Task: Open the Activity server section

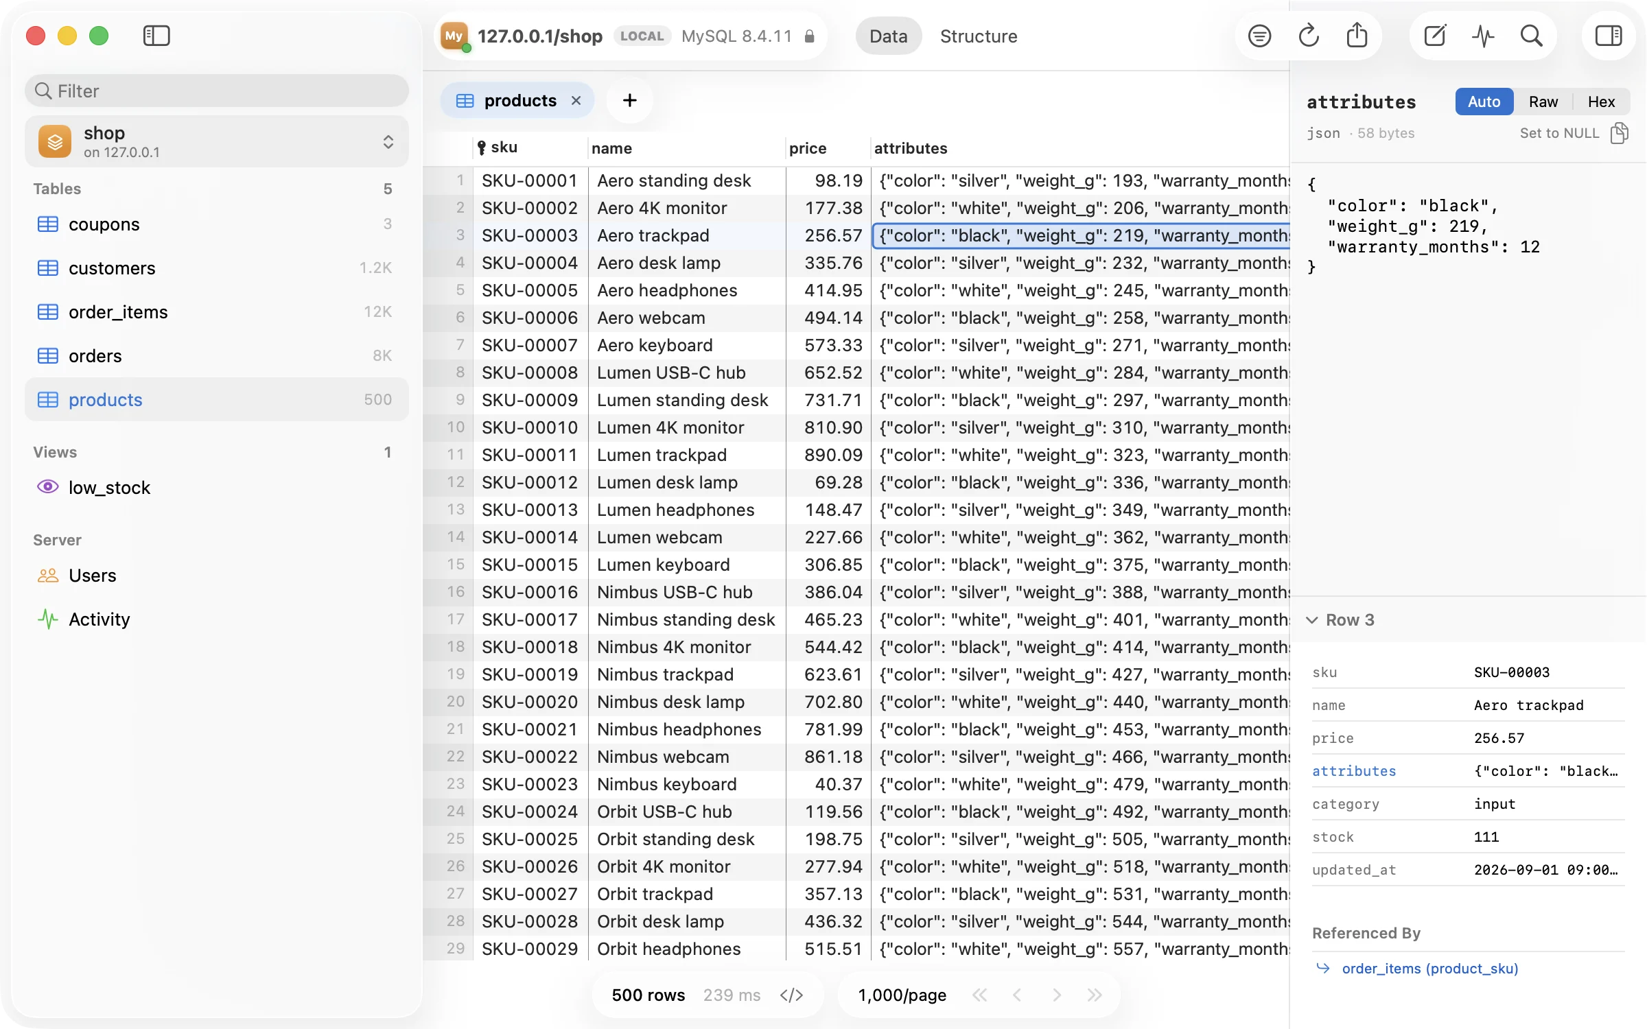Action: click(x=217, y=619)
